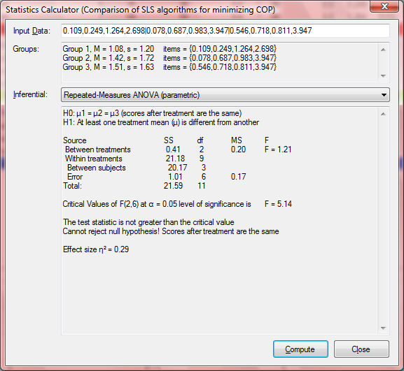Click the results pane scroll-down arrow
404x371 pixels.
point(383,328)
